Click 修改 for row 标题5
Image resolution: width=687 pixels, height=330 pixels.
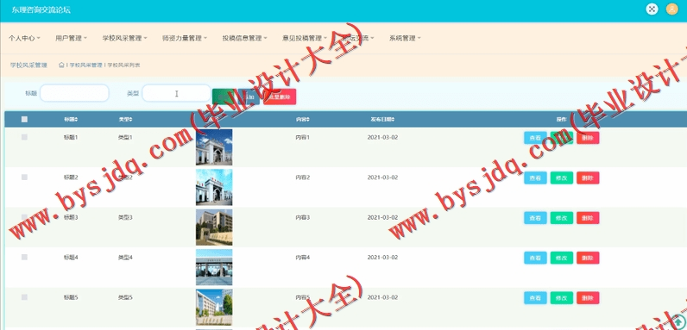click(x=562, y=298)
